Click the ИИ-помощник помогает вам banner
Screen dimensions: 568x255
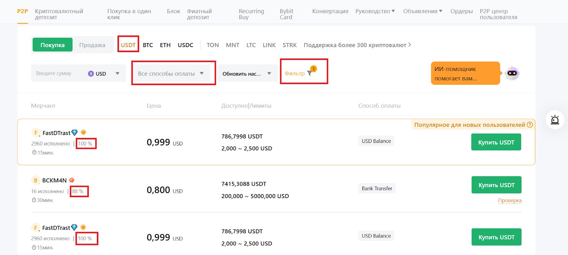tap(465, 73)
